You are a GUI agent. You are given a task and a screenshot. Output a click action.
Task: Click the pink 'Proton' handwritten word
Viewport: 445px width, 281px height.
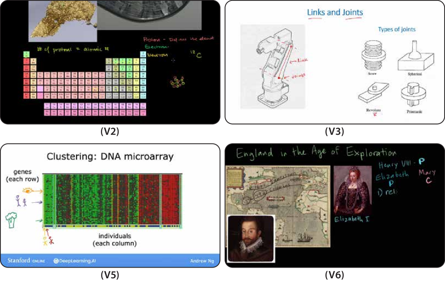click(151, 39)
